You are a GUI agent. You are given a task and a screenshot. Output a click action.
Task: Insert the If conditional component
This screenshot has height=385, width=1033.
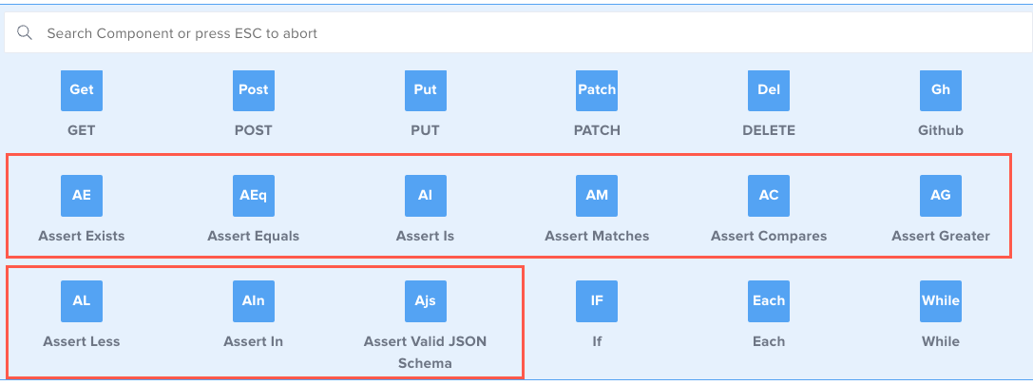click(597, 301)
